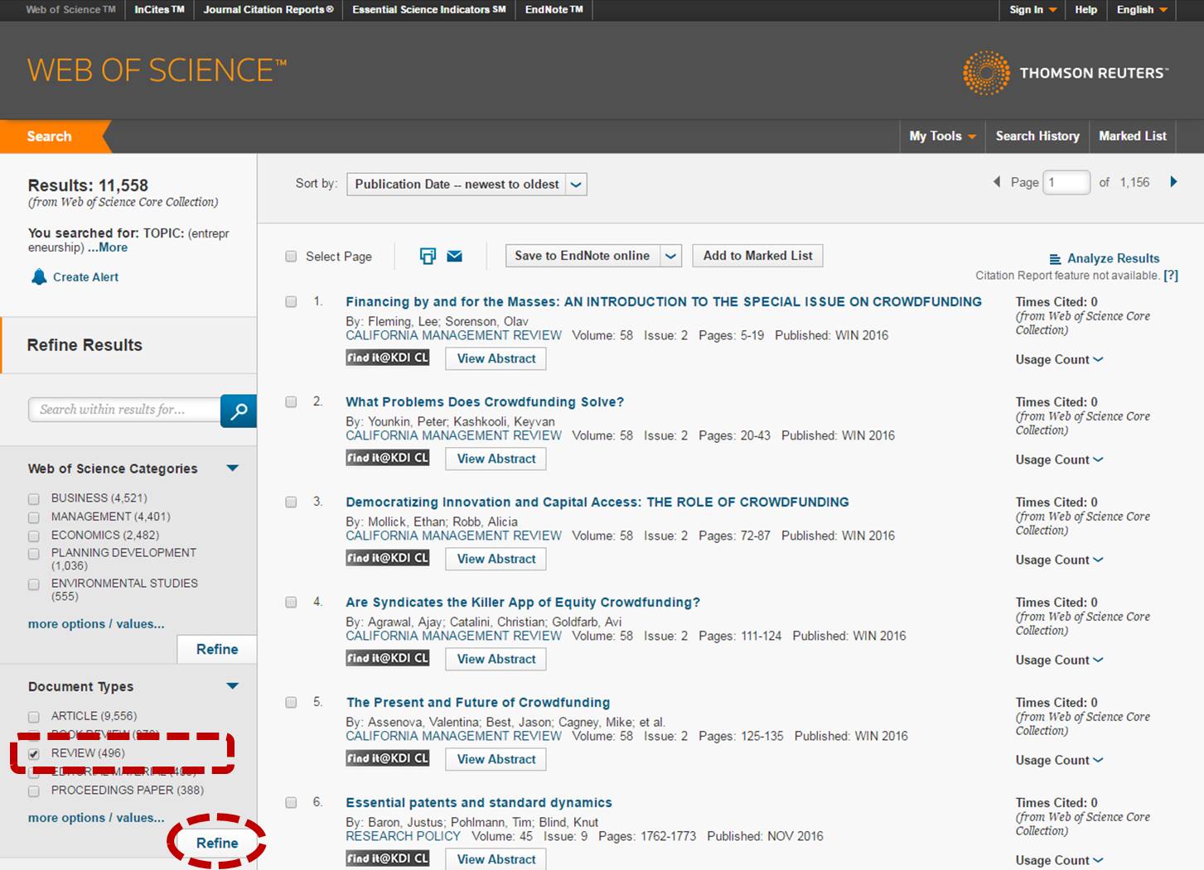
Task: Click Find it@KDI for result 6
Action: coord(387,858)
